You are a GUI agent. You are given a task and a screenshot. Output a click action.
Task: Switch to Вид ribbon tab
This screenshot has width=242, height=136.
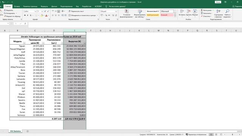click(77, 6)
